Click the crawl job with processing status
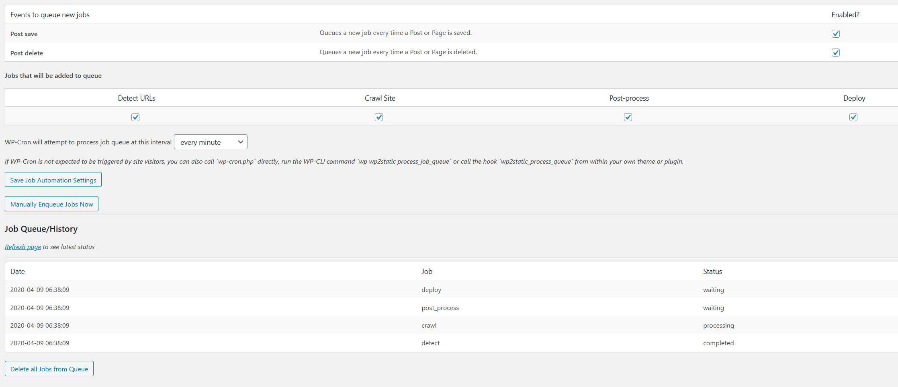This screenshot has height=387, width=898. [429, 325]
